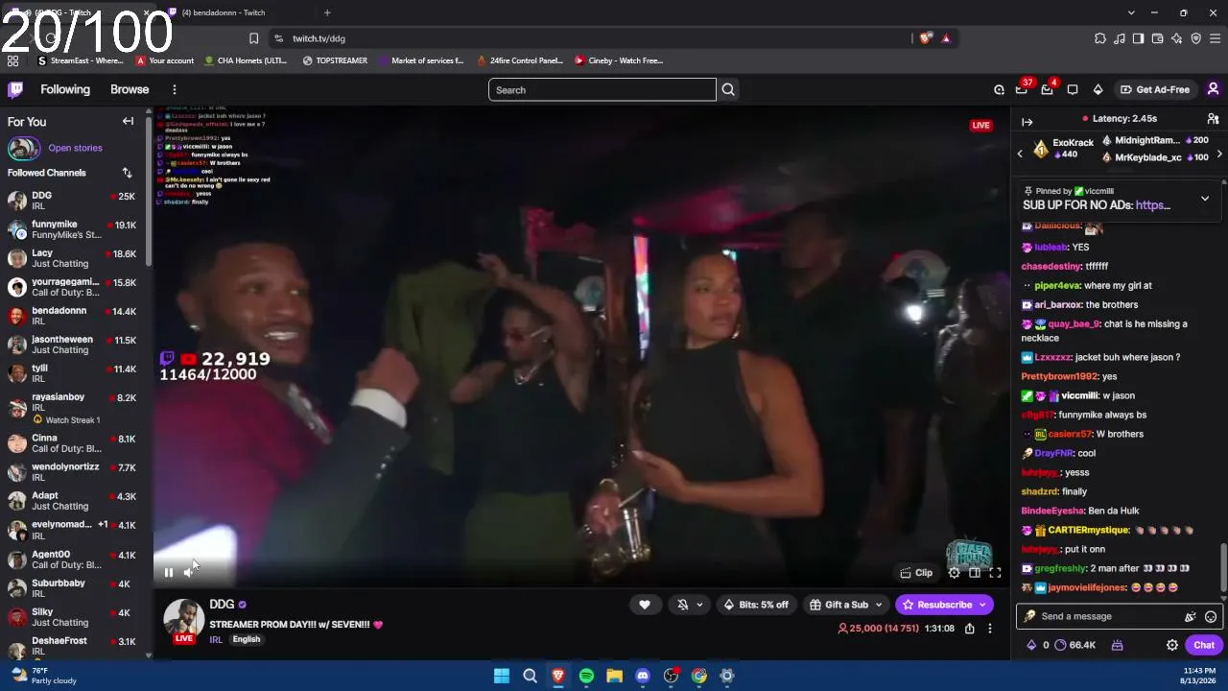Enter fullscreen on the video player

pos(995,573)
